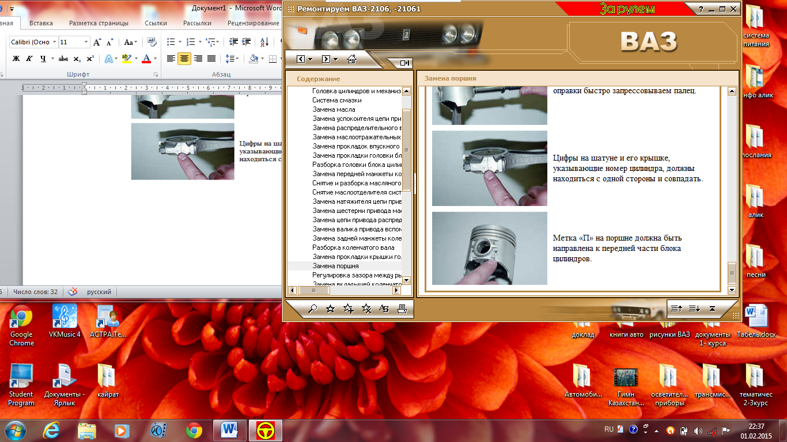This screenshot has width=787, height=442.
Task: Add a bookmark with the star-plus icon
Action: (x=348, y=309)
